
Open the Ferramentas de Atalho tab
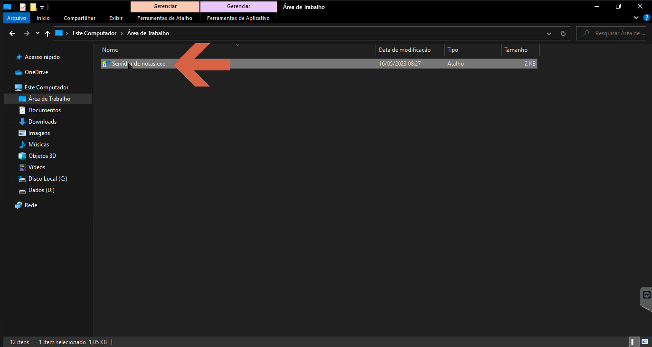point(165,18)
